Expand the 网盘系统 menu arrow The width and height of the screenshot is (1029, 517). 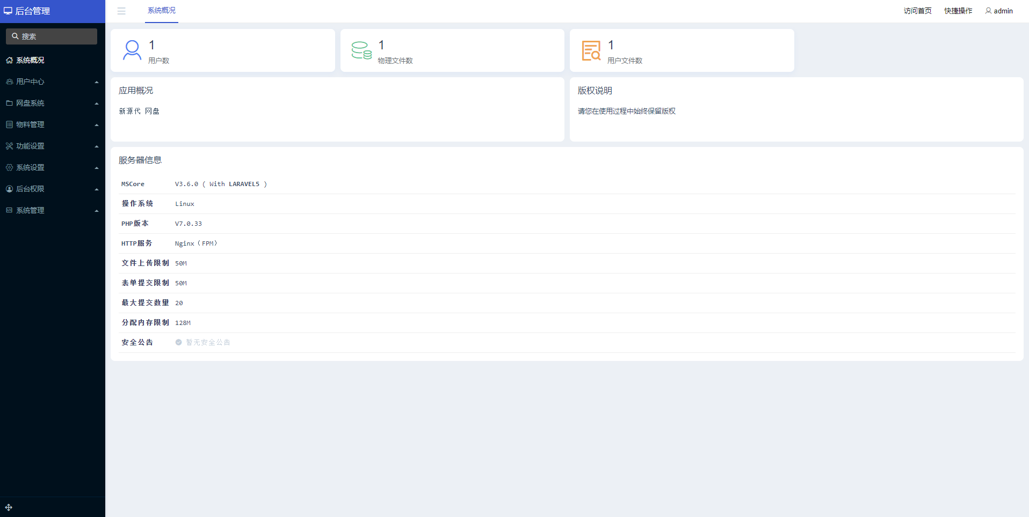pyautogui.click(x=97, y=104)
